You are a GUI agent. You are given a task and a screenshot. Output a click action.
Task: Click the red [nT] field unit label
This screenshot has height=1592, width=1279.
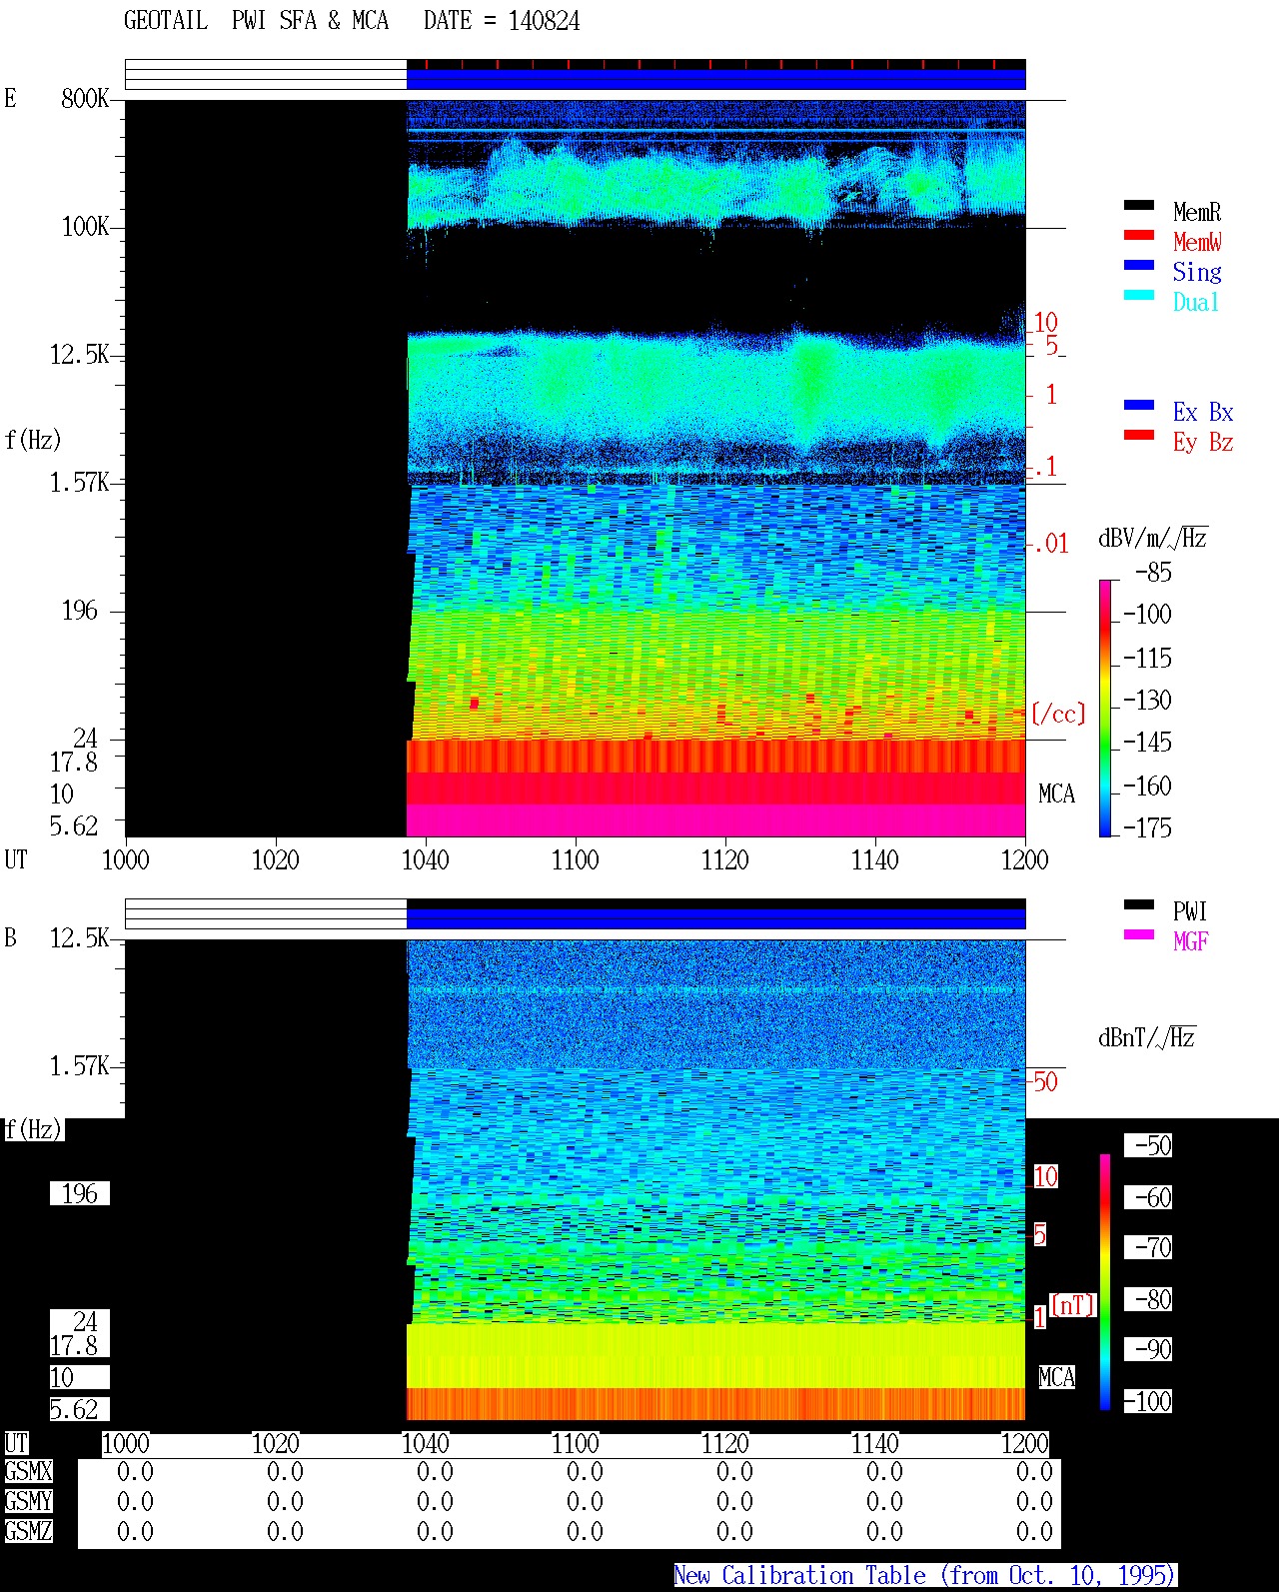[x=1073, y=1305]
